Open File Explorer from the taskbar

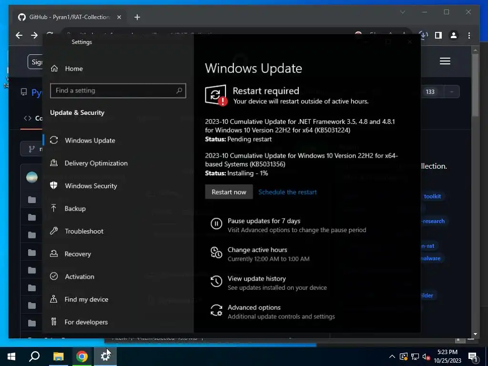point(58,356)
